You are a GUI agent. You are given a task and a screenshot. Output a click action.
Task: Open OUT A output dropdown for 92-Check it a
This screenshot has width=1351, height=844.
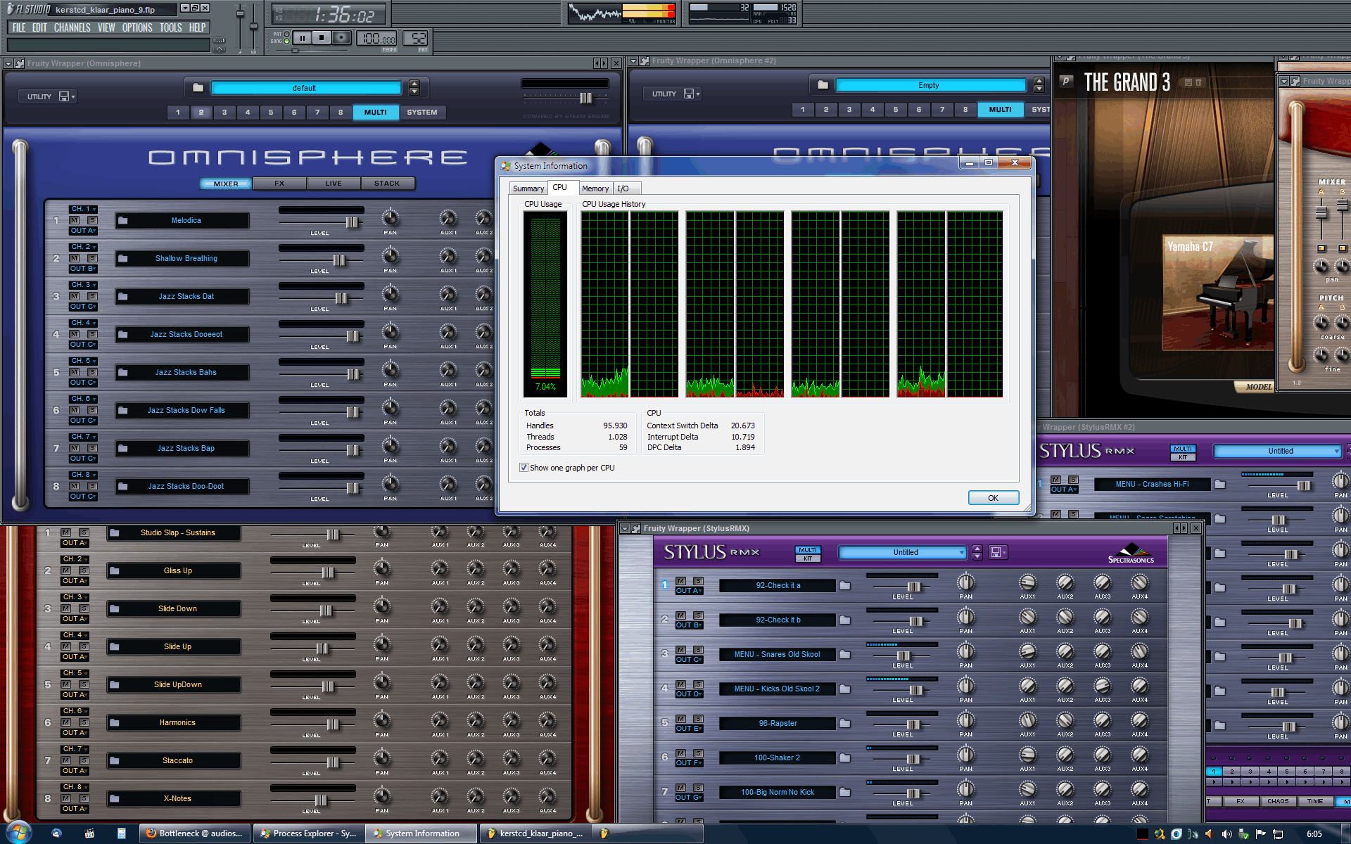688,591
